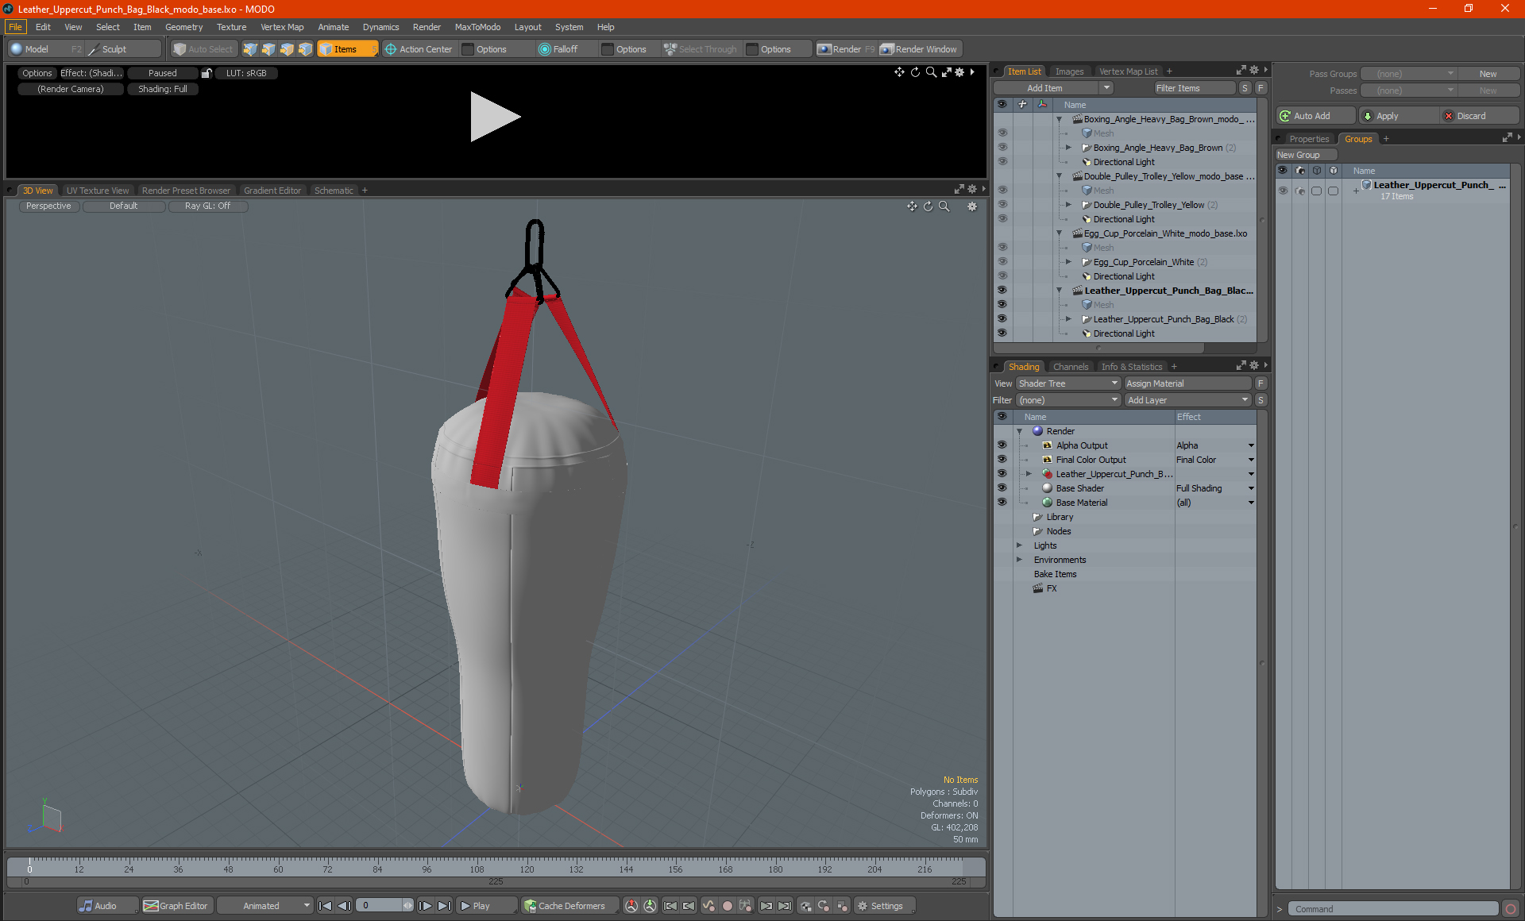Step to previous frame

pos(345,906)
